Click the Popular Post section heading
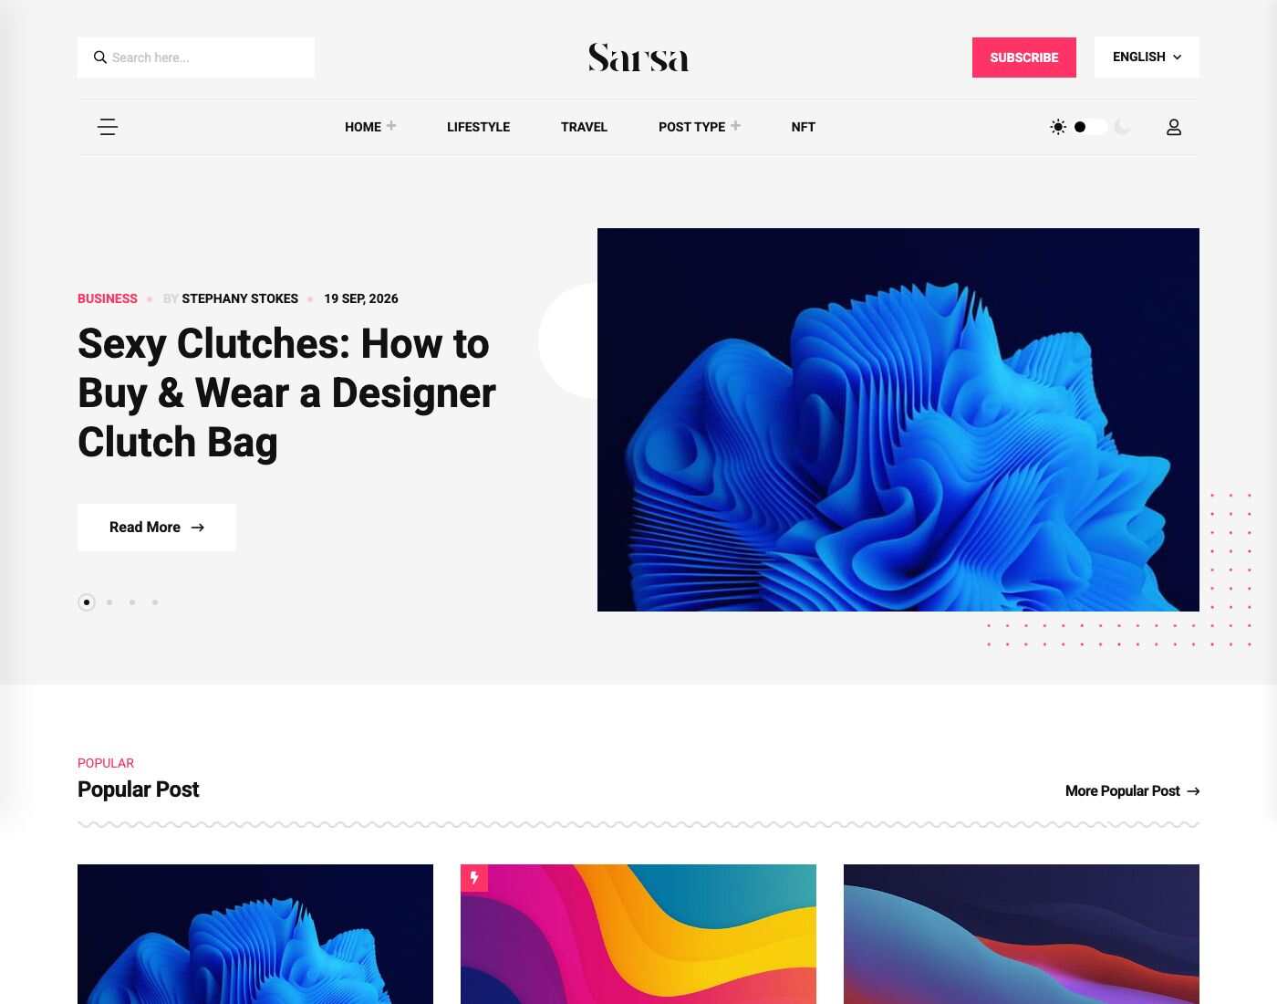Image resolution: width=1277 pixels, height=1004 pixels. [138, 790]
